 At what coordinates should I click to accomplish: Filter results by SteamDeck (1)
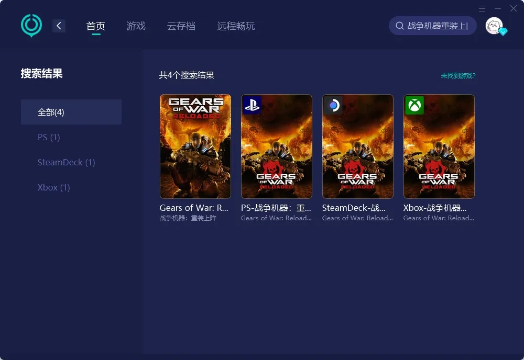pos(66,162)
